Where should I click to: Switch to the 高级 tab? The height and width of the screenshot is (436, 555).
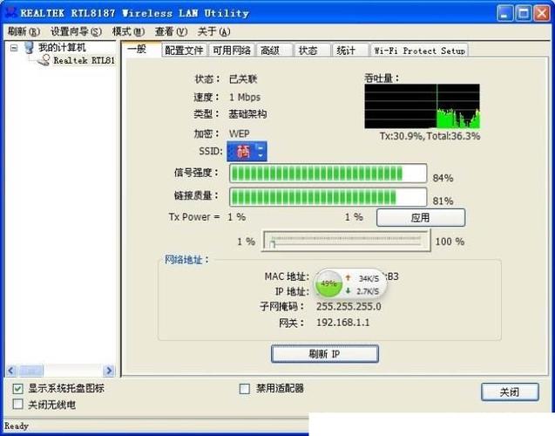coord(274,51)
